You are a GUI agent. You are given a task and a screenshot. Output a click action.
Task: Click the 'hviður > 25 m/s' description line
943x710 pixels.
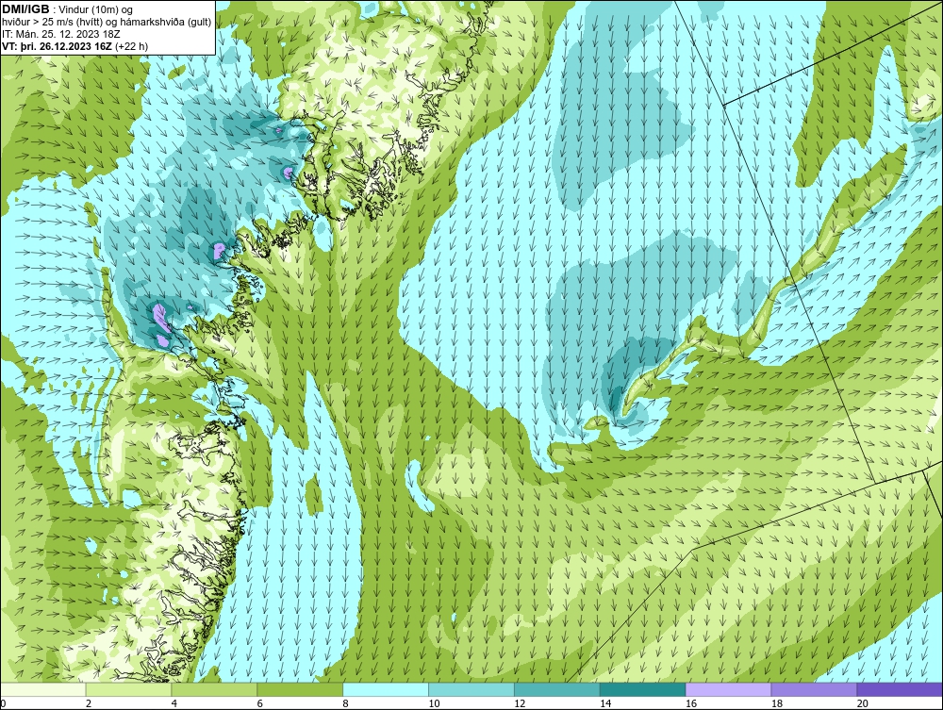coord(107,22)
